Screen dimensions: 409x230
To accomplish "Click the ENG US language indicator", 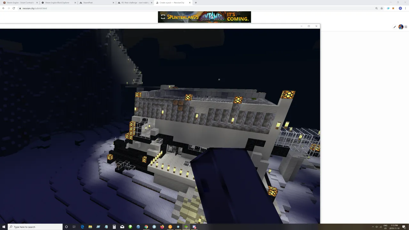I will (x=385, y=227).
